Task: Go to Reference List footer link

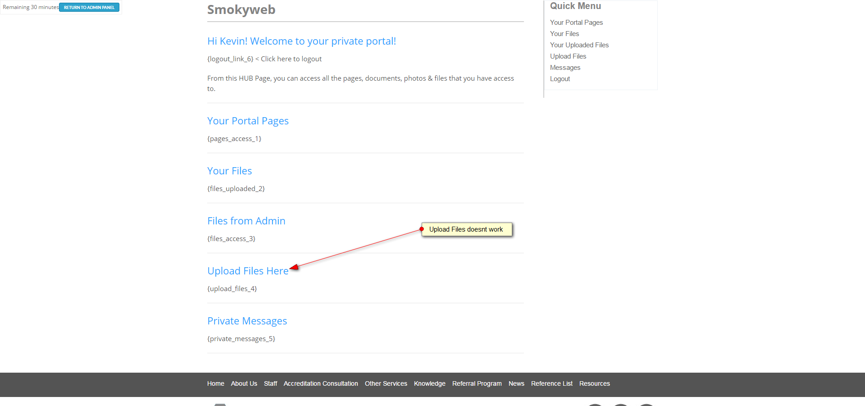Action: 551,383
